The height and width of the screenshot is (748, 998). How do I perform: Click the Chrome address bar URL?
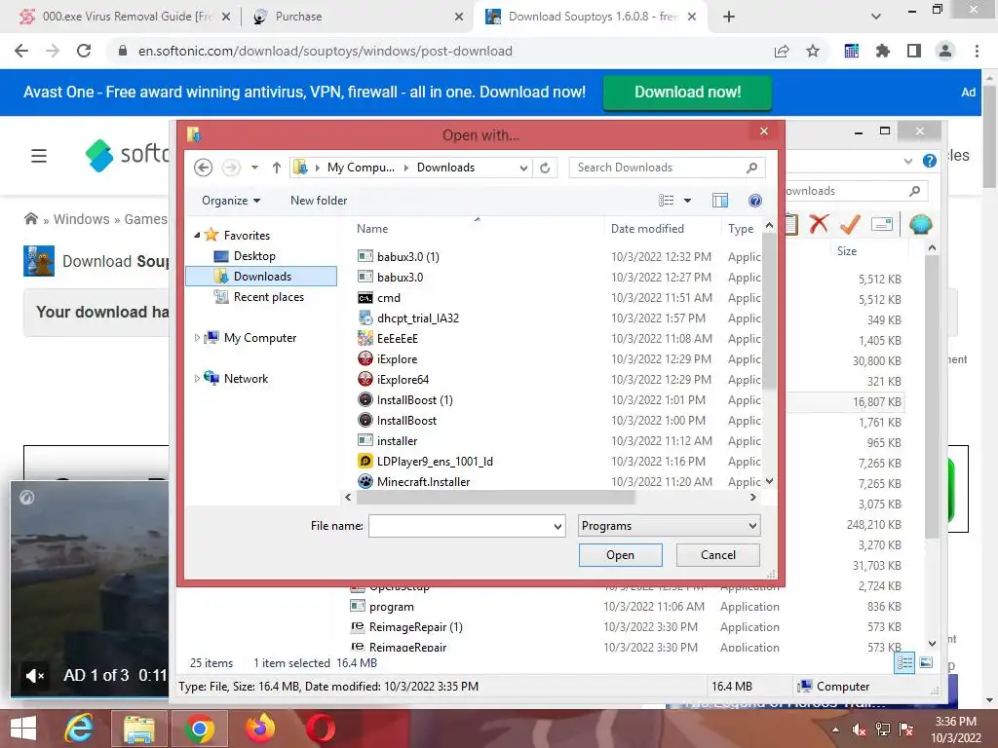pyautogui.click(x=326, y=51)
